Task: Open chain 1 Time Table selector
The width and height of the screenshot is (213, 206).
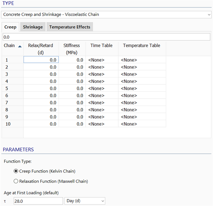Action: click(102, 60)
